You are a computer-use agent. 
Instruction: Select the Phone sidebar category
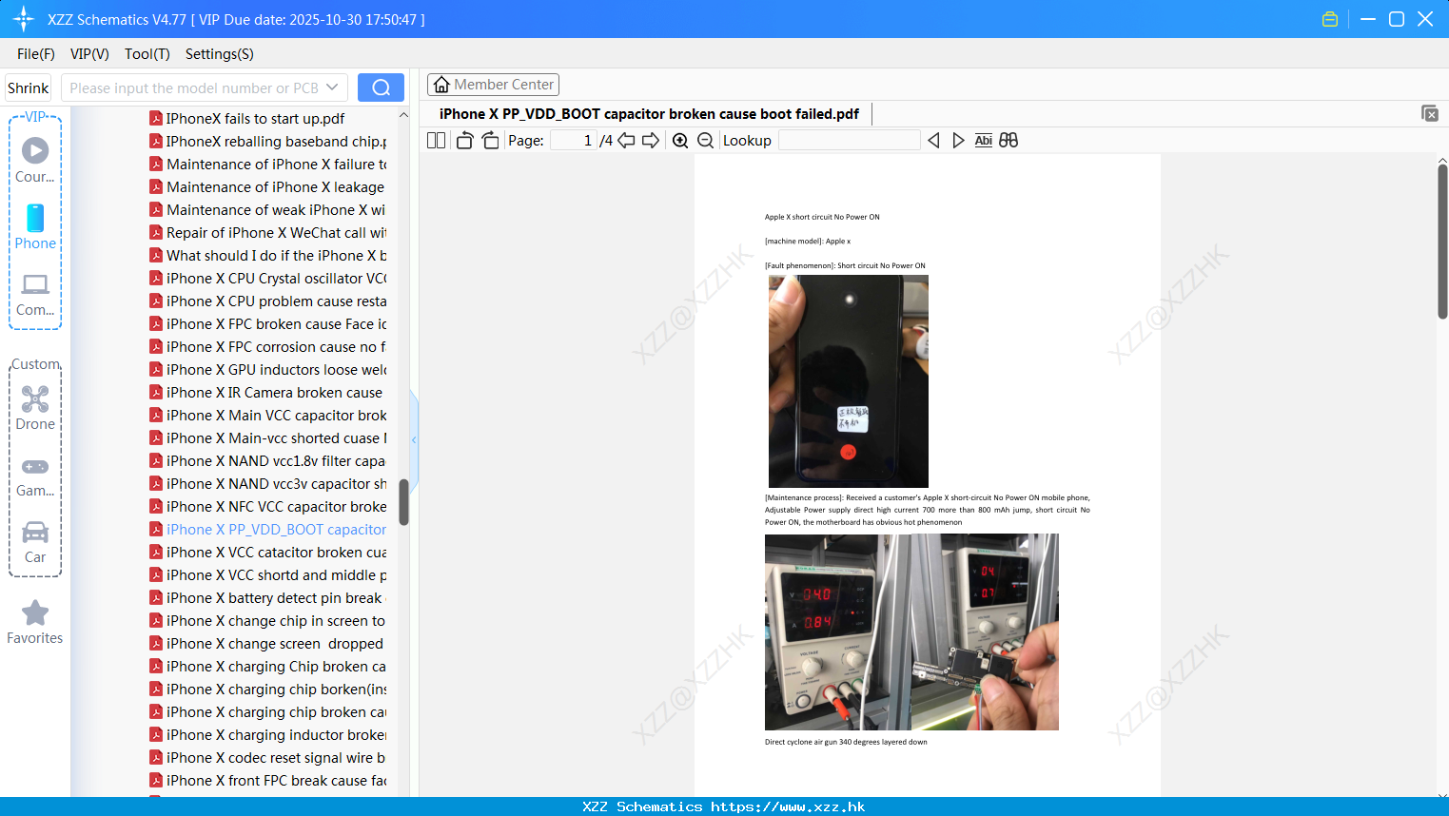pyautogui.click(x=35, y=227)
